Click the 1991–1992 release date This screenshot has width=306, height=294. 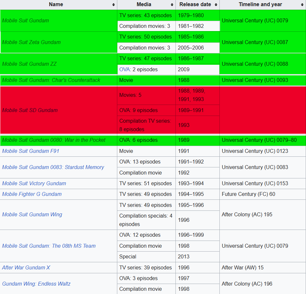pyautogui.click(x=198, y=162)
